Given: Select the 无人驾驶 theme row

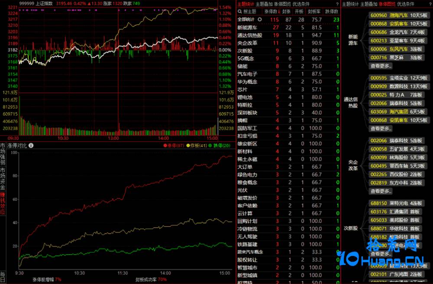Looking at the screenshot, I should 288,236.
